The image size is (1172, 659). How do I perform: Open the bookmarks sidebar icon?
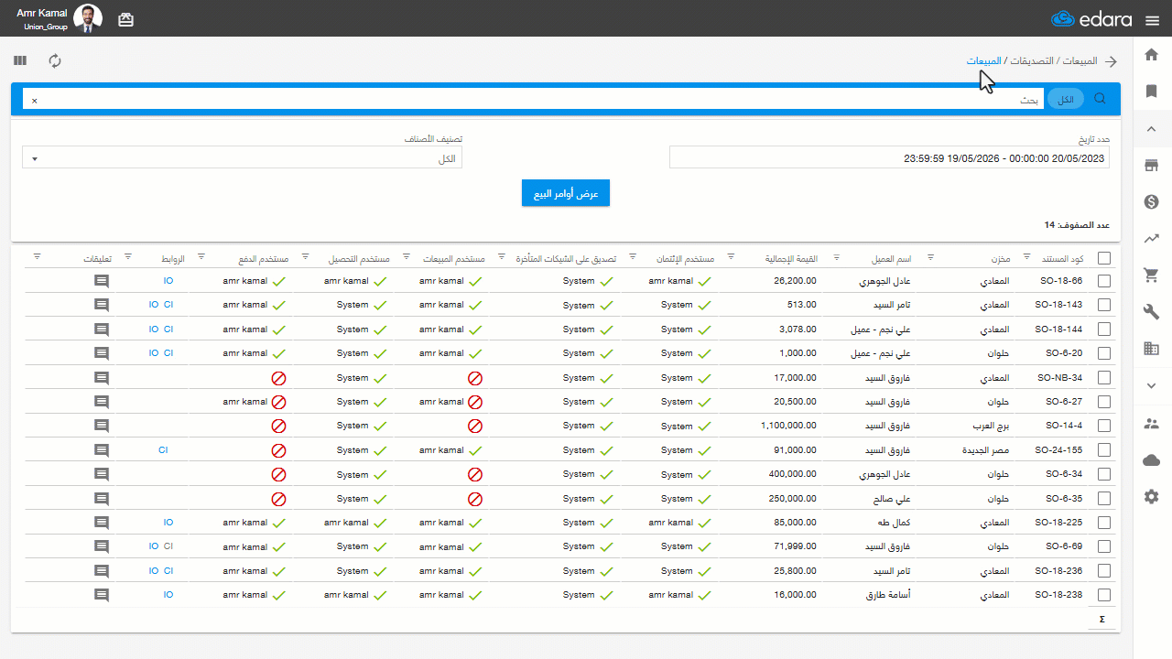click(1152, 91)
